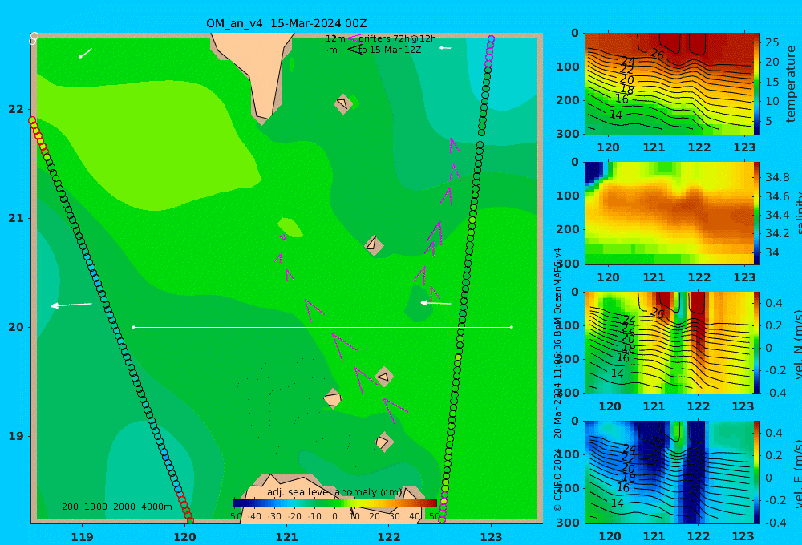
Task: Click the island marker near 122E 18.9N
Action: 383,442
